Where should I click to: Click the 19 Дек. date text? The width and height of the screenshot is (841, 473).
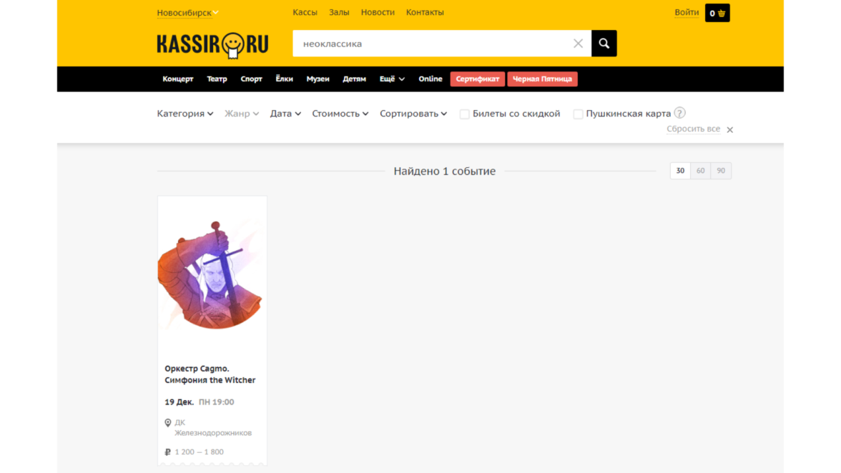point(179,402)
